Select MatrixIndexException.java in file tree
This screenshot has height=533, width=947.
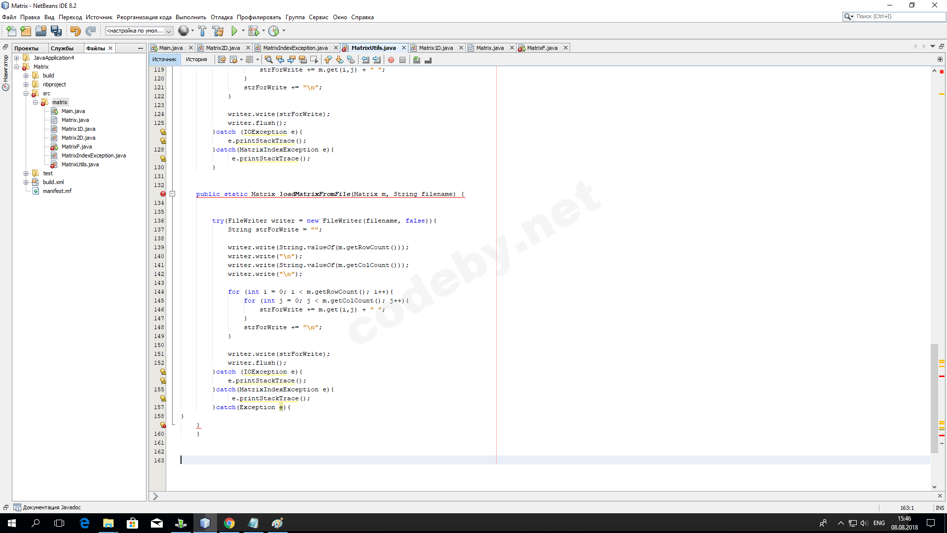point(94,155)
